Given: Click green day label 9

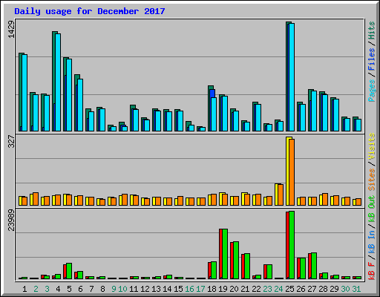Looking at the screenshot, I should pyautogui.click(x=114, y=289).
